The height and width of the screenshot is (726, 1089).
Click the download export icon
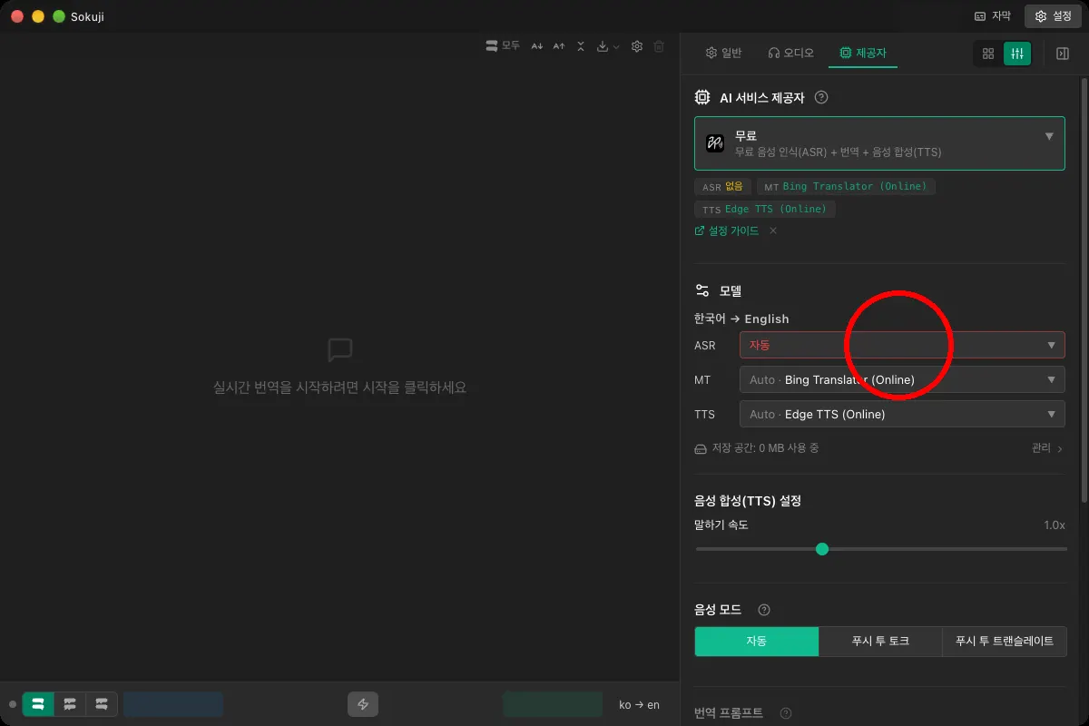603,45
